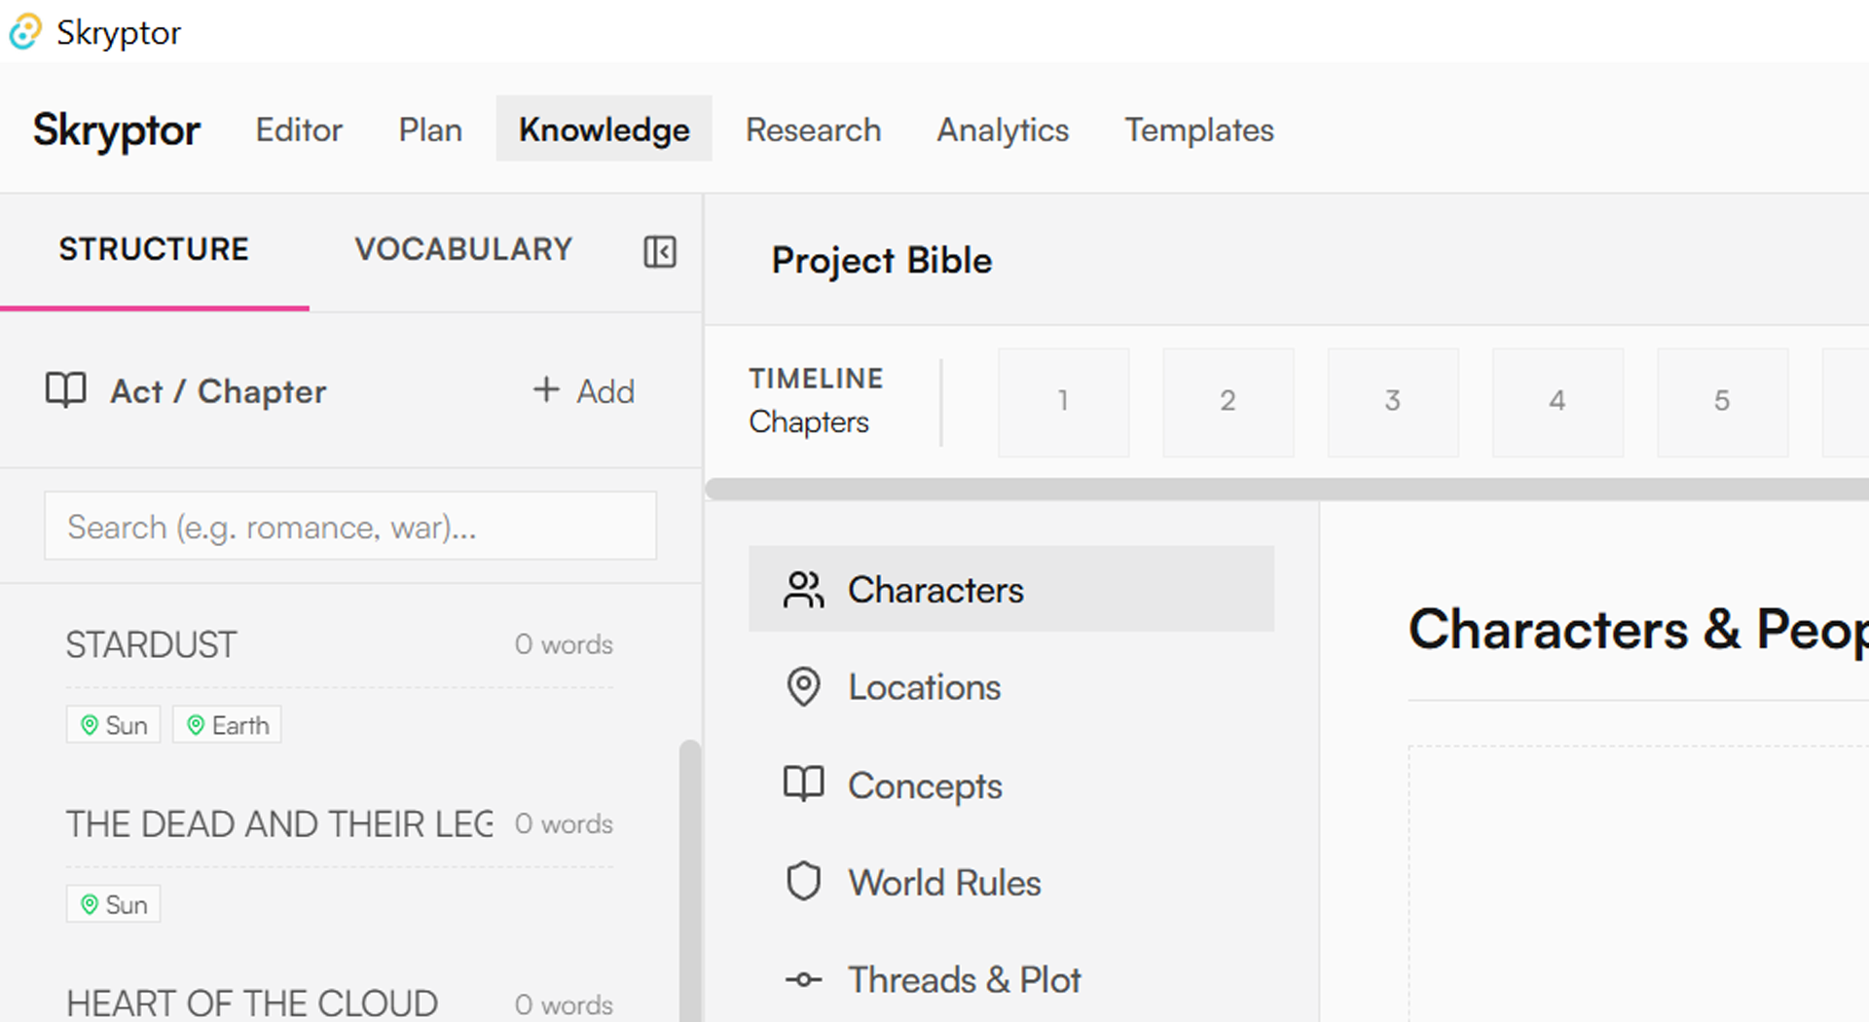Click the timeline horizontal scrollbar
The width and height of the screenshot is (1869, 1022).
(1287, 489)
